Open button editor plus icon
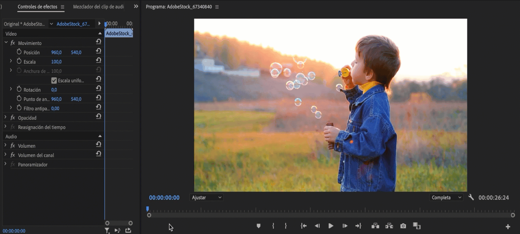 coord(508,227)
